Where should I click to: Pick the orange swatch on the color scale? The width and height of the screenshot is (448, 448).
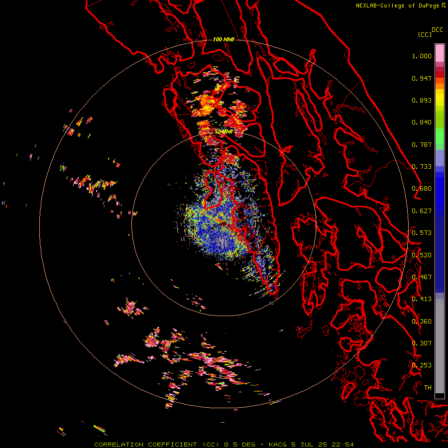[440, 86]
